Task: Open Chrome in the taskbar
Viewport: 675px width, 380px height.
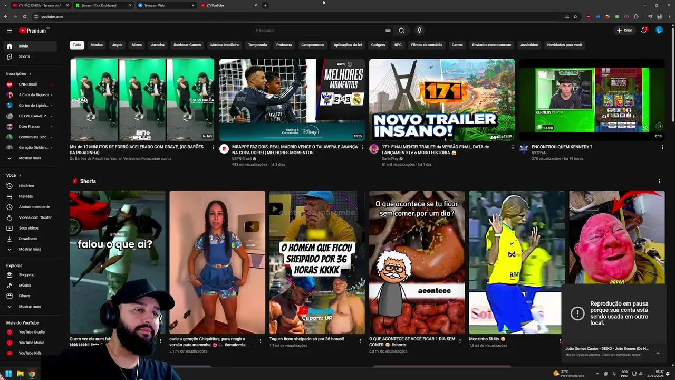Action: coord(32,374)
